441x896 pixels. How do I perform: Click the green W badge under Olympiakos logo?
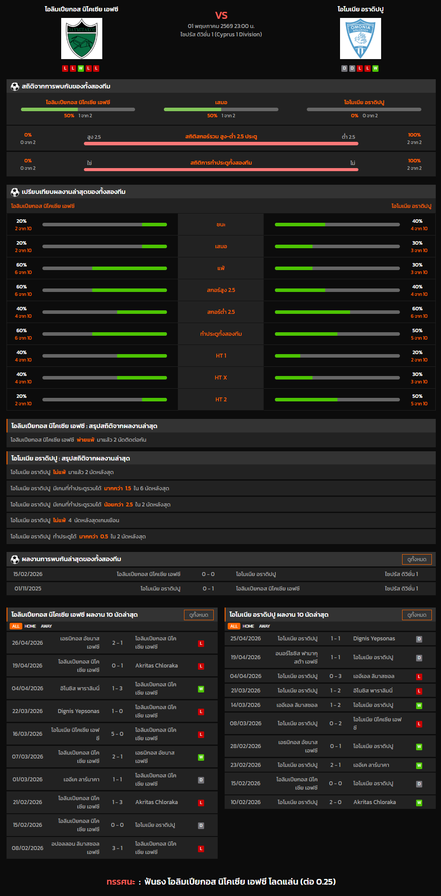[81, 68]
